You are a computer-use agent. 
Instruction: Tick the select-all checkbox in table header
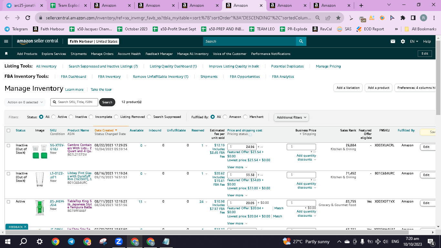tap(8, 130)
